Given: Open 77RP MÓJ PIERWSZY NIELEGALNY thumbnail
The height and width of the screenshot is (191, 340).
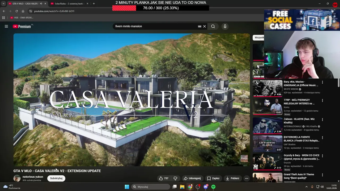Looking at the screenshot, I should pos(267,106).
